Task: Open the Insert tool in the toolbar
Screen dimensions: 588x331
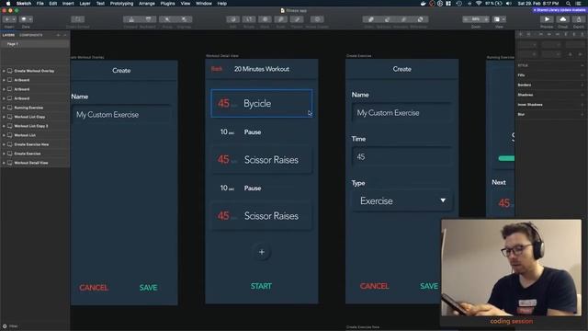Action: 7,19
